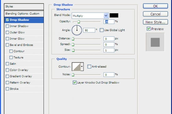172x114 pixels.
Task: Click the style preview thumbnail
Action: 155,42
